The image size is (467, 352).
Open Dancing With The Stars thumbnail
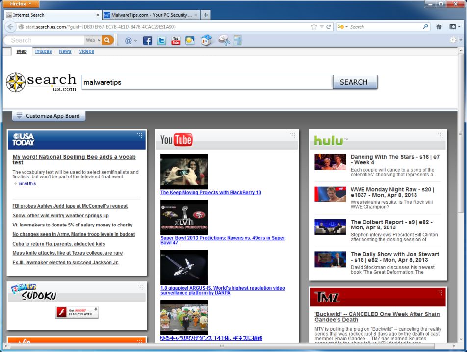(x=330, y=162)
